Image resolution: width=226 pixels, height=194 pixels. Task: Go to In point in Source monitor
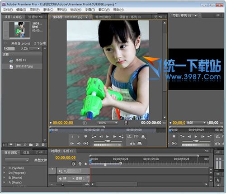point(72,143)
